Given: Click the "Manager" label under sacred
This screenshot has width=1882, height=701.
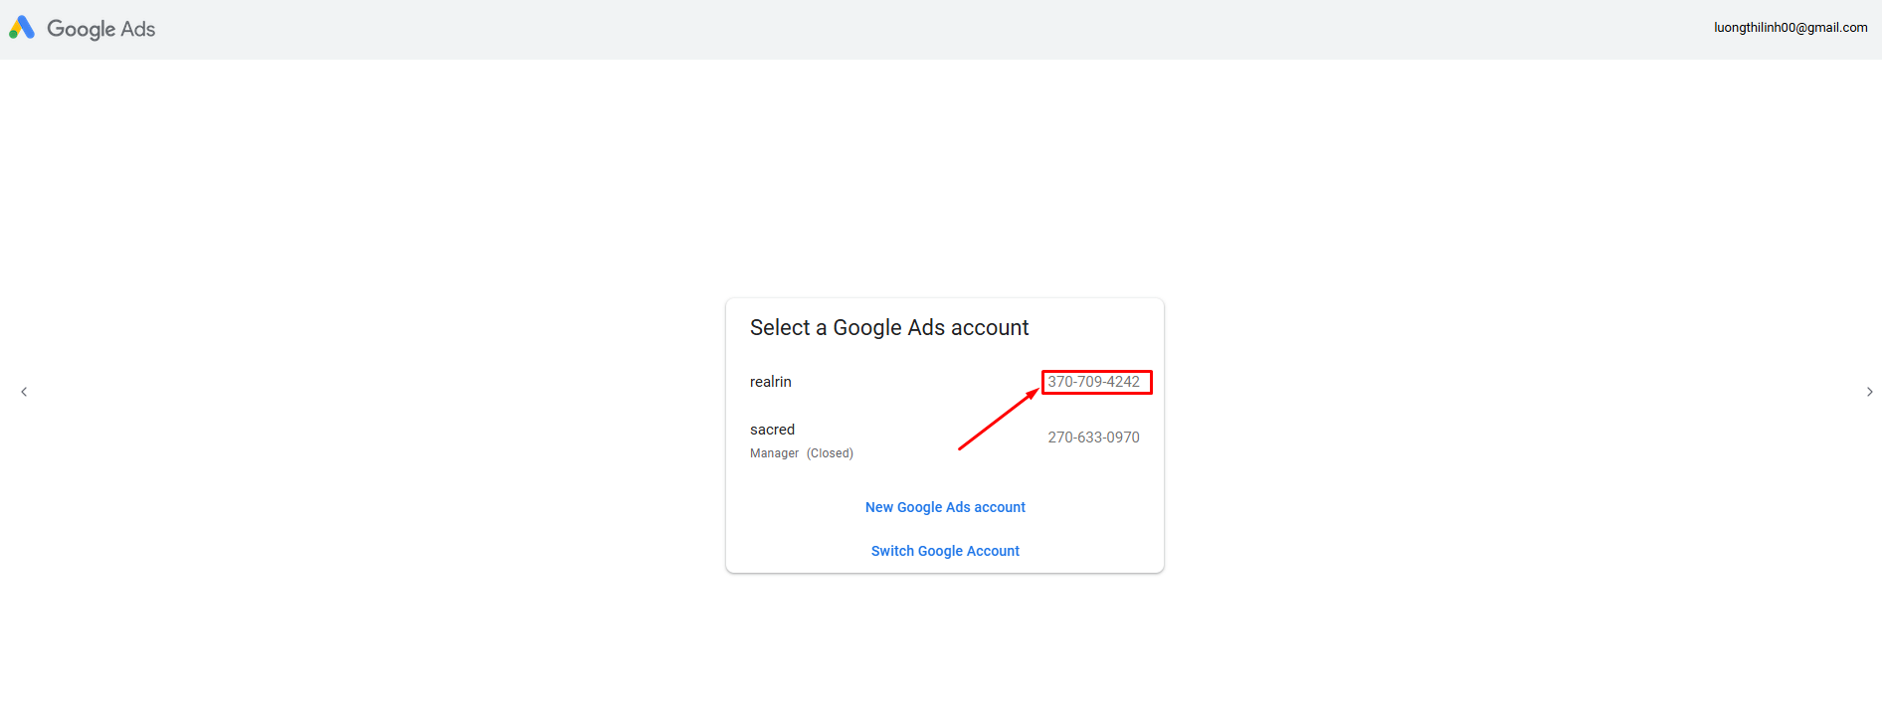Looking at the screenshot, I should coord(774,453).
